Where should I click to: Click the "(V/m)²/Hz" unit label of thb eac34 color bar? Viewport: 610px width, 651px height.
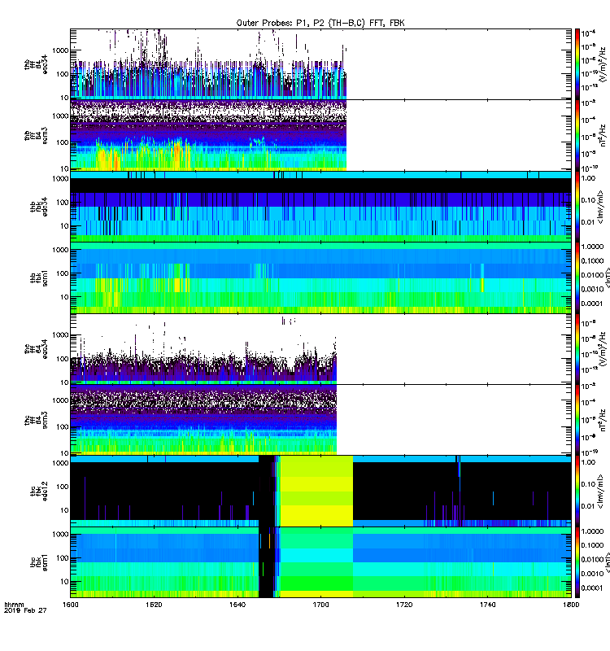(x=604, y=64)
